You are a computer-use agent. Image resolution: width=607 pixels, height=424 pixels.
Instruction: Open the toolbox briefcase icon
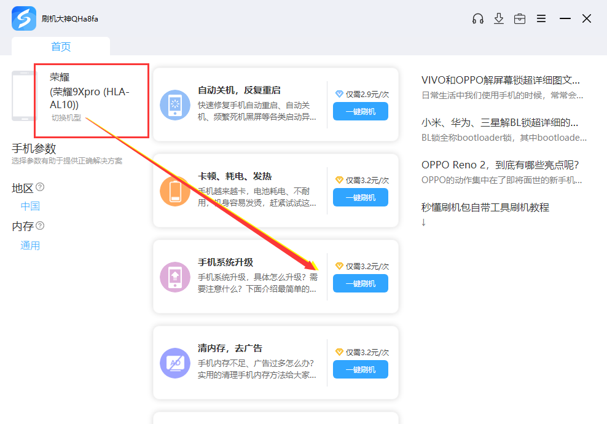(x=520, y=18)
